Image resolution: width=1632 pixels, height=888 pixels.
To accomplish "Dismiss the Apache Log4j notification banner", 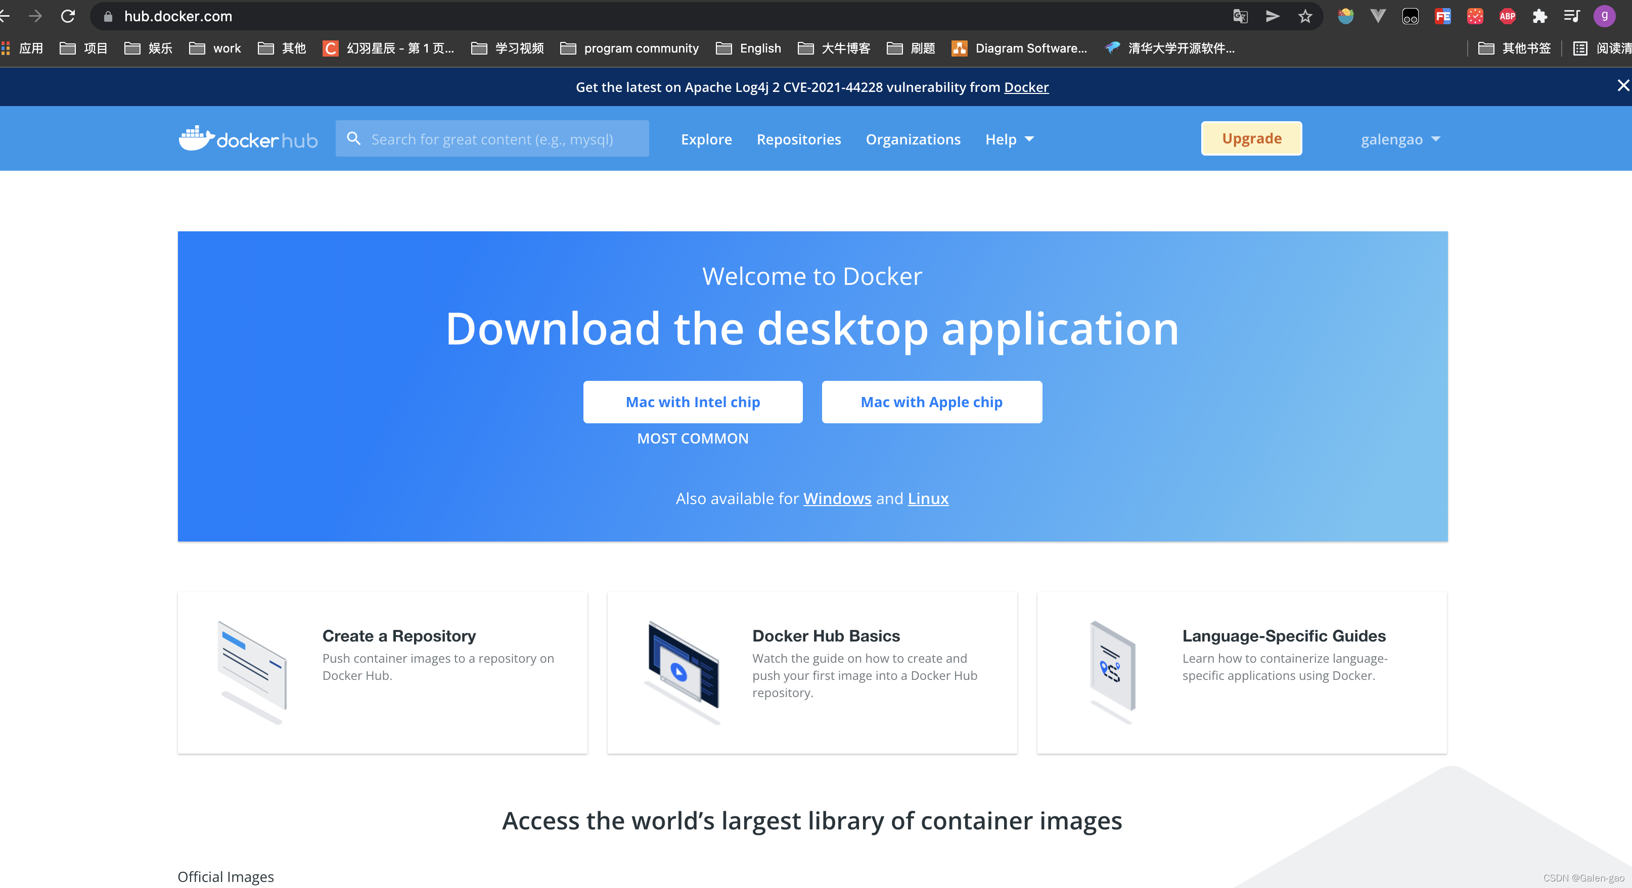I will (1623, 86).
